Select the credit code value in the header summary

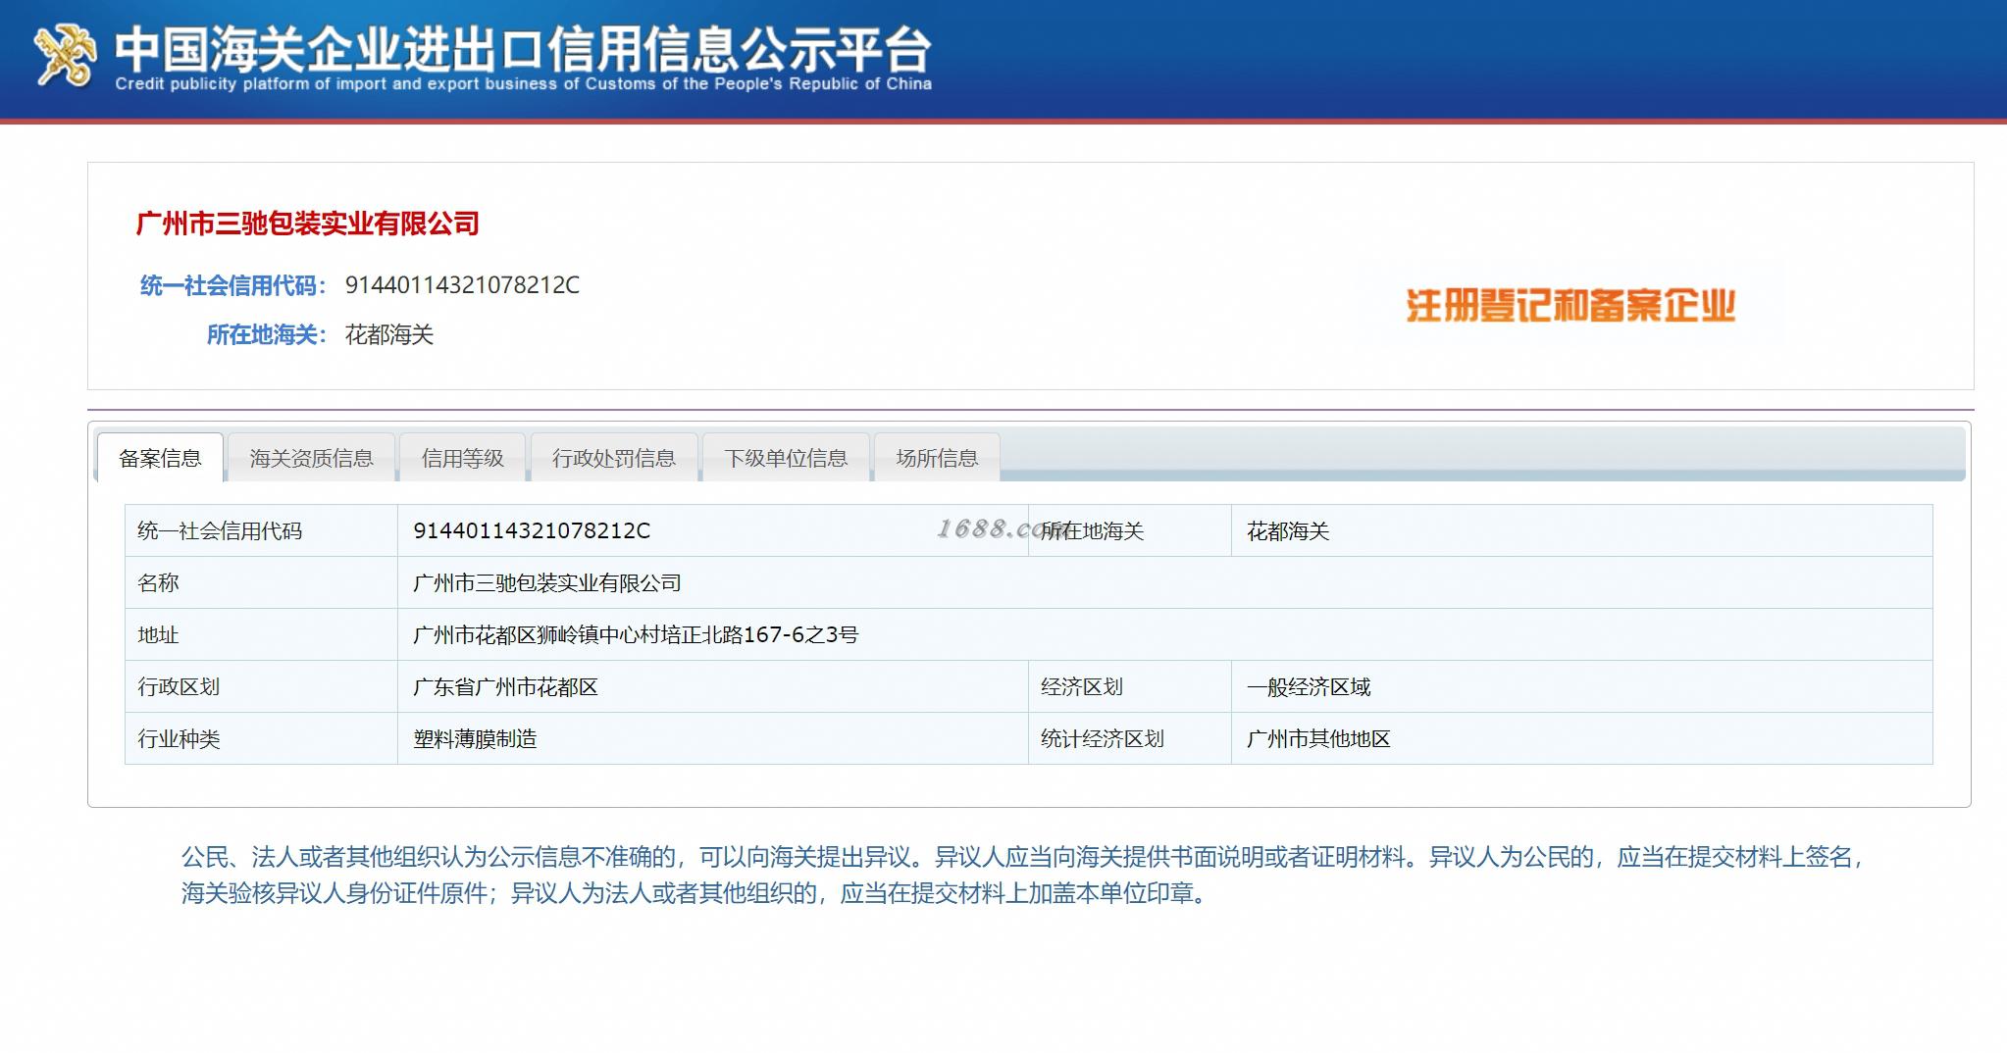point(462,285)
